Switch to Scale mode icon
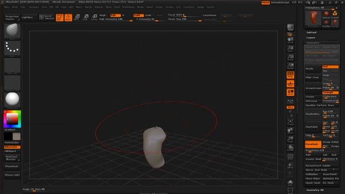 (x=85, y=17)
